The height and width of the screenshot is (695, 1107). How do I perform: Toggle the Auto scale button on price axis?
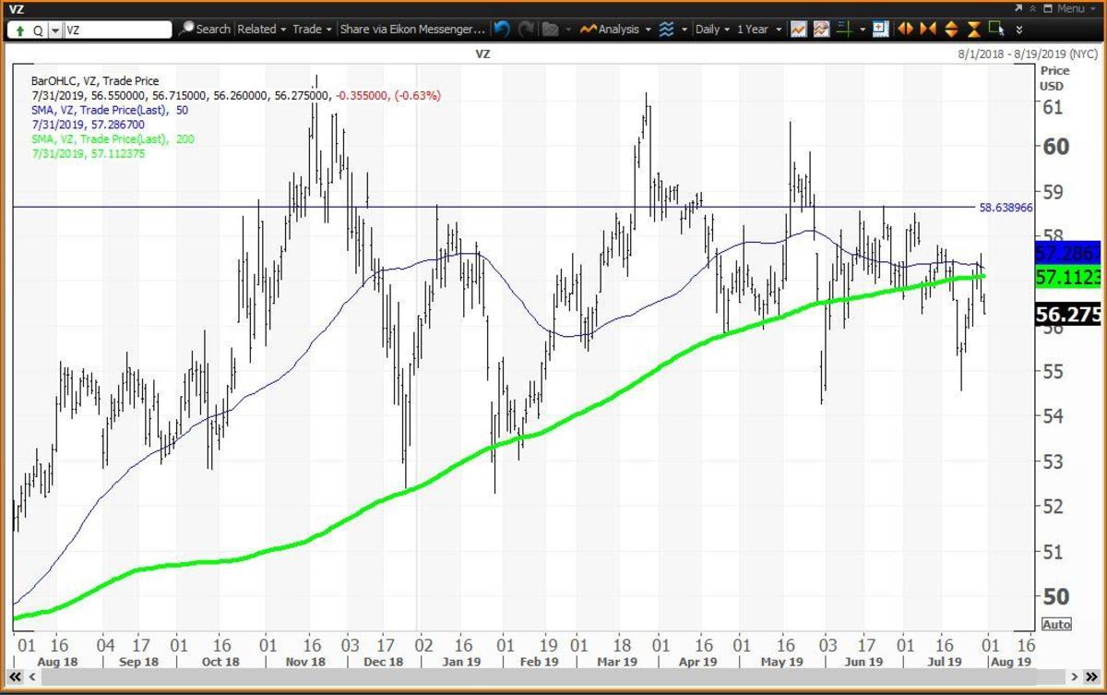[1056, 625]
